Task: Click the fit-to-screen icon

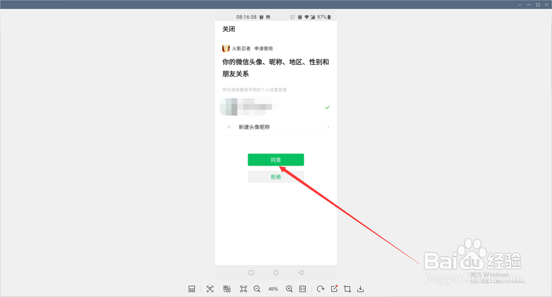Action: tap(243, 289)
